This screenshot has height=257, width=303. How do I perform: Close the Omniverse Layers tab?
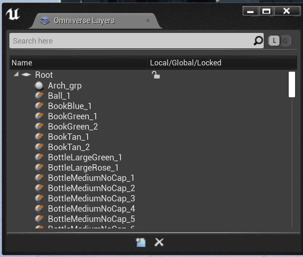pyautogui.click(x=148, y=21)
